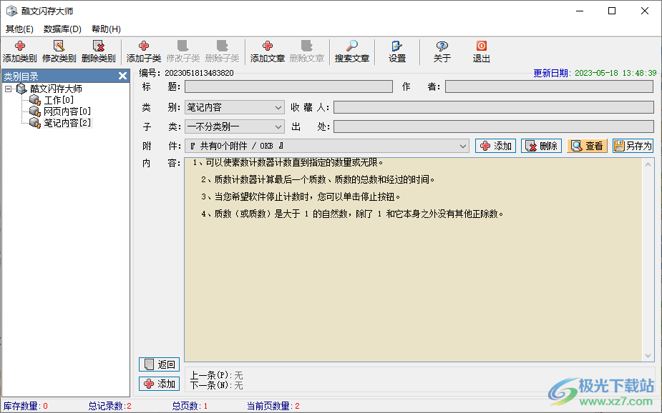Click the 退出 toolbar icon
Screen dimensions: 662x413
pyautogui.click(x=482, y=52)
